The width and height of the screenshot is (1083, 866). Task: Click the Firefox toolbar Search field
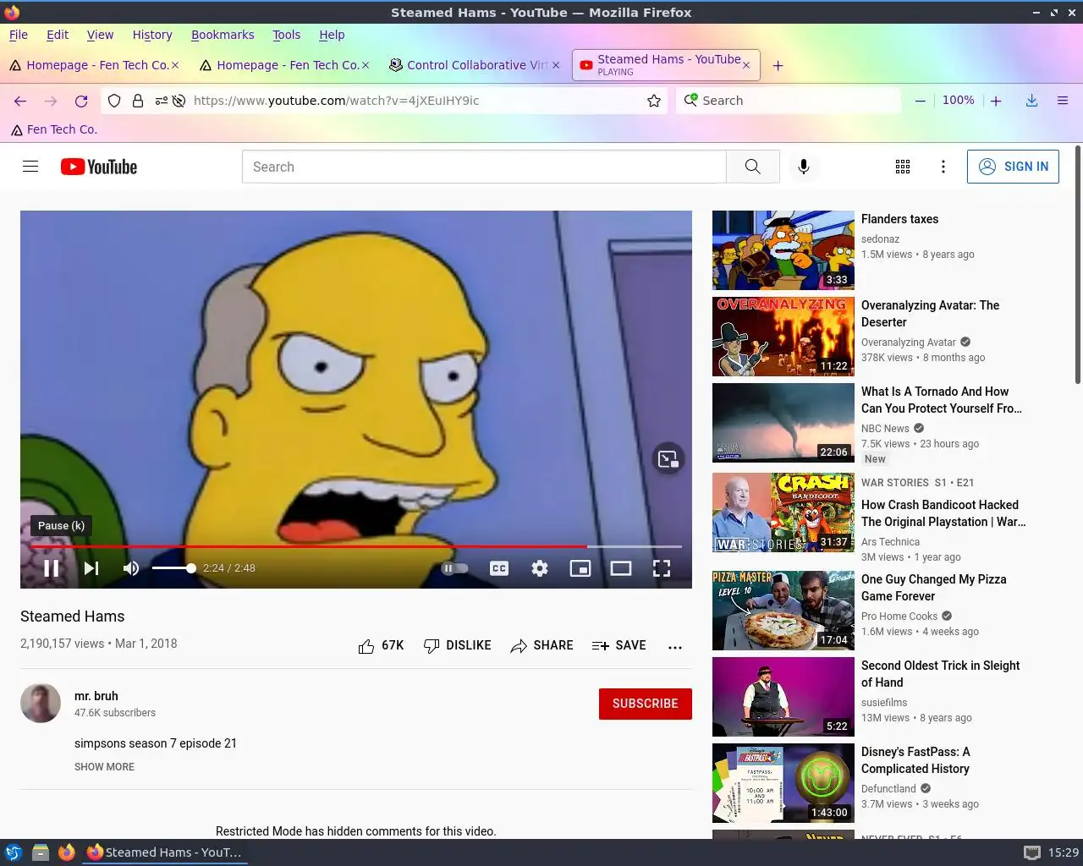(x=789, y=101)
